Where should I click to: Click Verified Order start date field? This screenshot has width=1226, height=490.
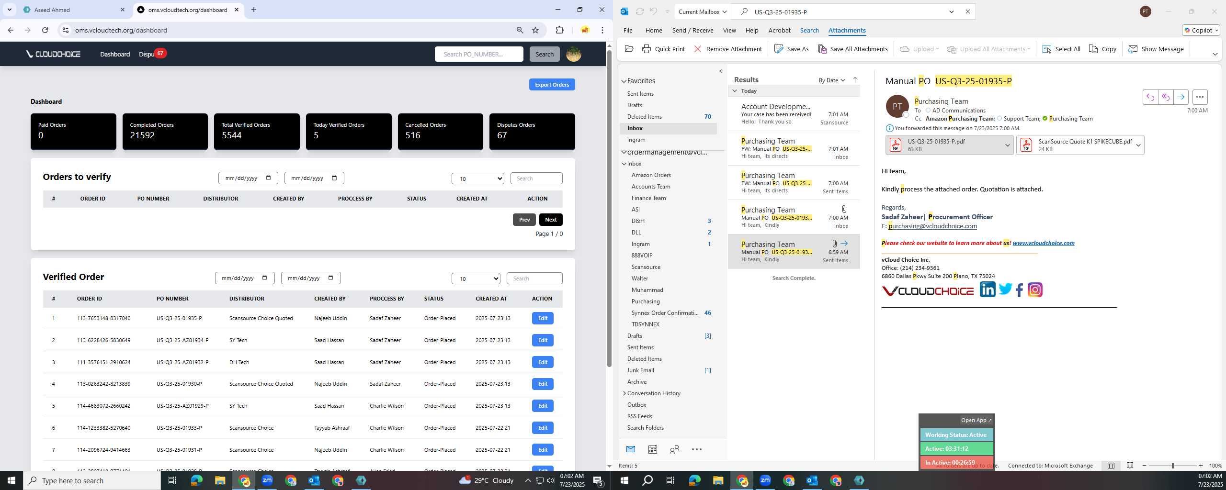tap(244, 278)
